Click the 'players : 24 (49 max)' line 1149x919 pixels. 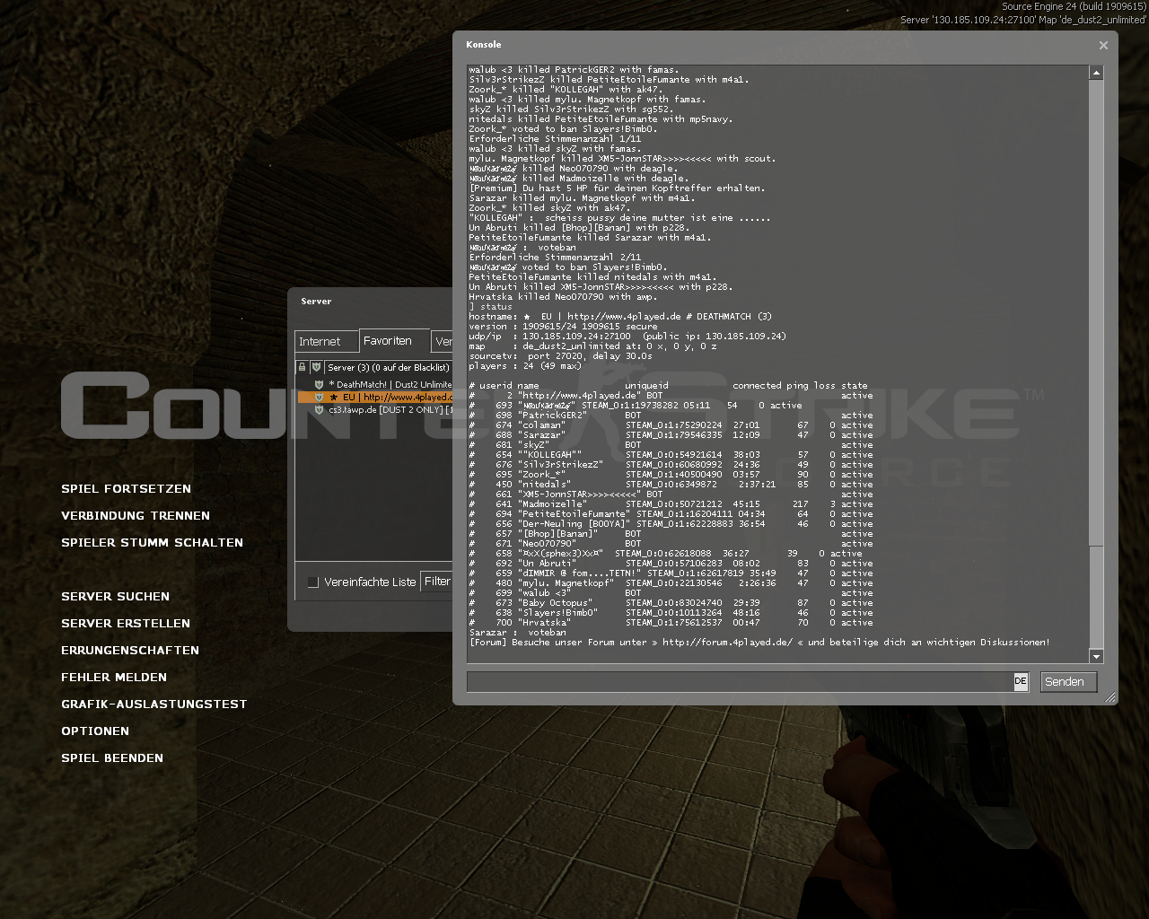[x=524, y=366]
